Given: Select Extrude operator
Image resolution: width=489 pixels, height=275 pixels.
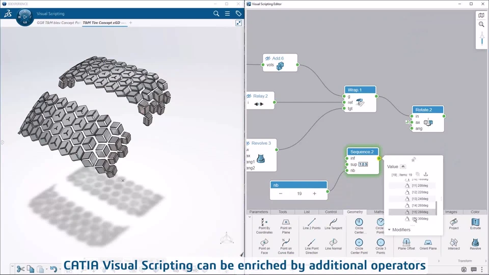Looking at the screenshot, I should pos(475,224).
